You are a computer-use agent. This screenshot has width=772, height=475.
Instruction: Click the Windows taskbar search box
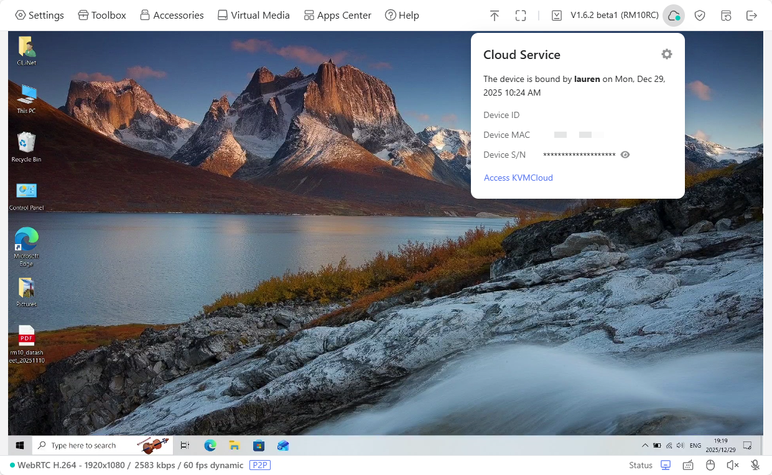click(x=84, y=445)
